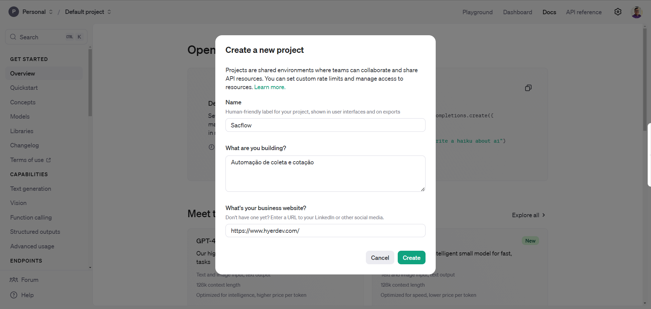
Task: Focus the business website URL field
Action: coord(325,231)
